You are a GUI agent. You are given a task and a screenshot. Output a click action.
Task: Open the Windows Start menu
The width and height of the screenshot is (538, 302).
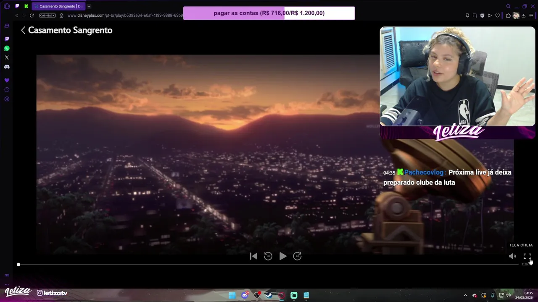pyautogui.click(x=232, y=295)
